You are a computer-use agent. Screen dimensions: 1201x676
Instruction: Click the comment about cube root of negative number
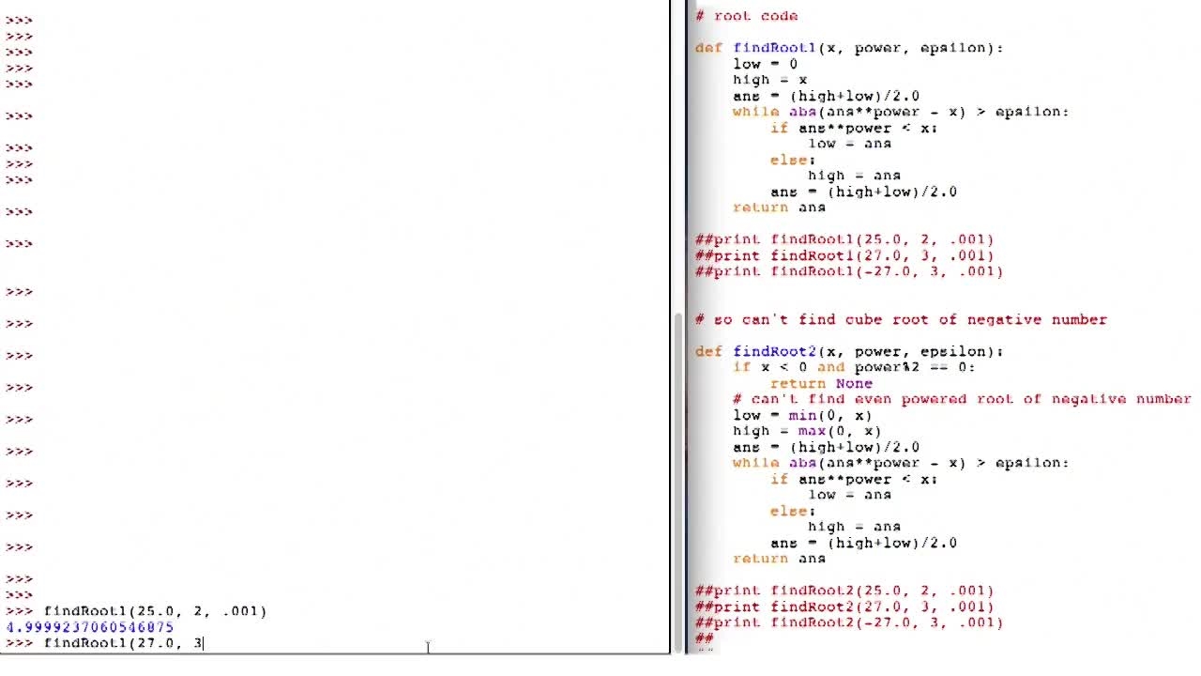coord(901,319)
